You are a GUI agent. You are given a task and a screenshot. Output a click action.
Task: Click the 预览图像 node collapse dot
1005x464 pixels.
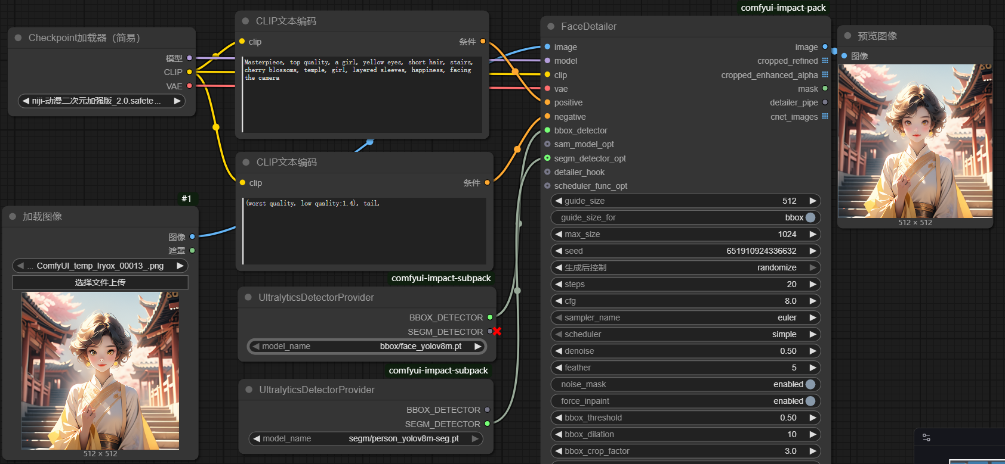847,36
